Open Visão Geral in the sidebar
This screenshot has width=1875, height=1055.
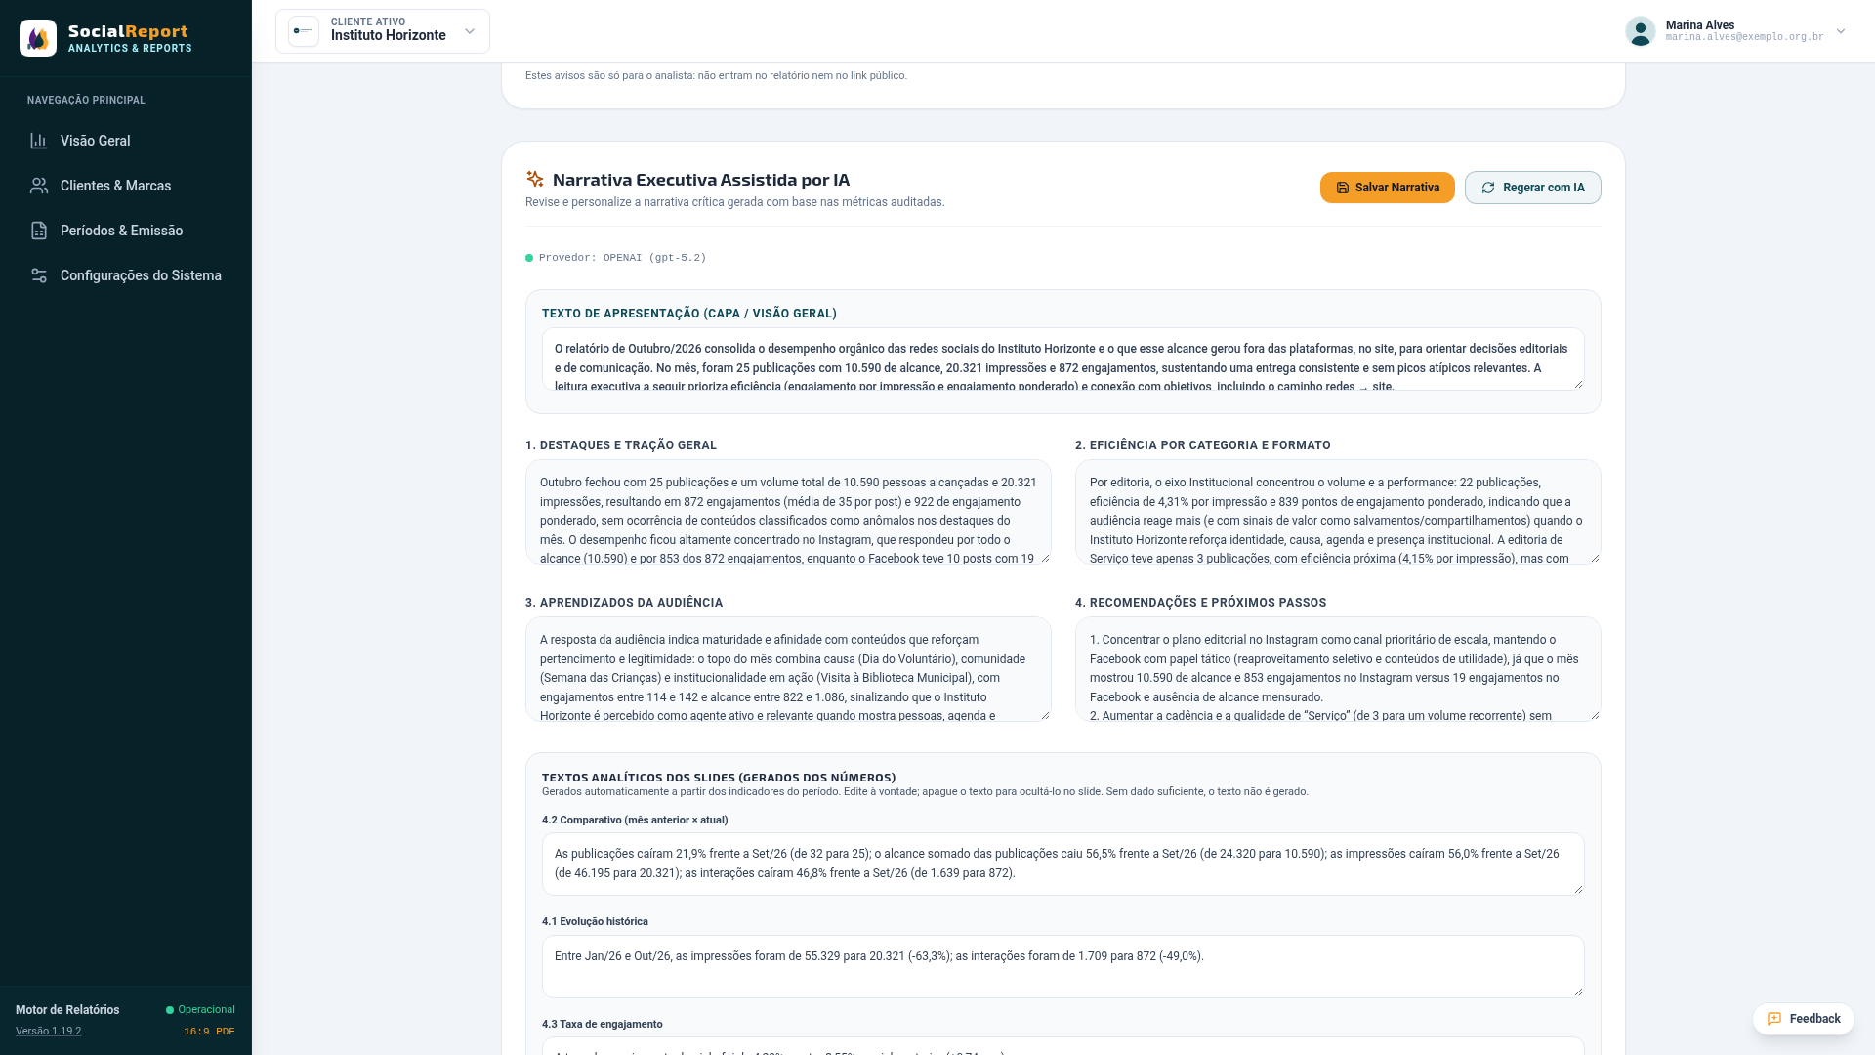tap(126, 141)
